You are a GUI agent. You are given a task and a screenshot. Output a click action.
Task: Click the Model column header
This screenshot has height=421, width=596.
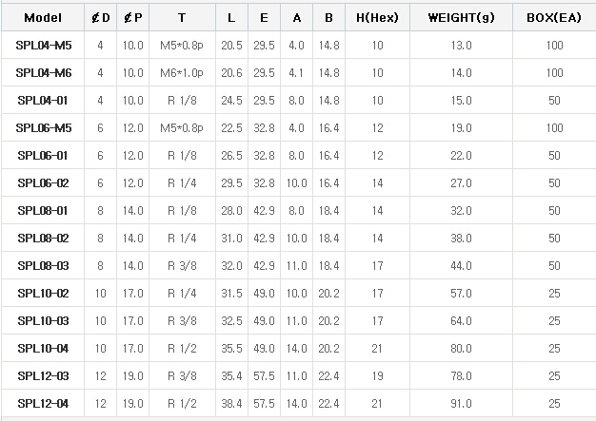click(x=43, y=17)
